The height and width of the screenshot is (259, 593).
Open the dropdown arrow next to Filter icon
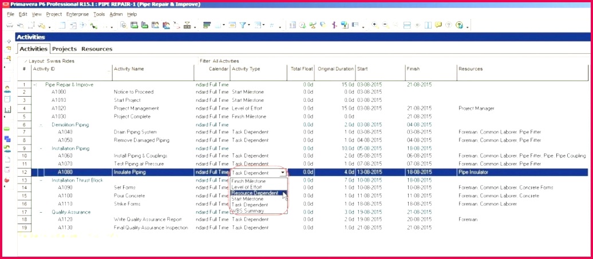[249, 25]
